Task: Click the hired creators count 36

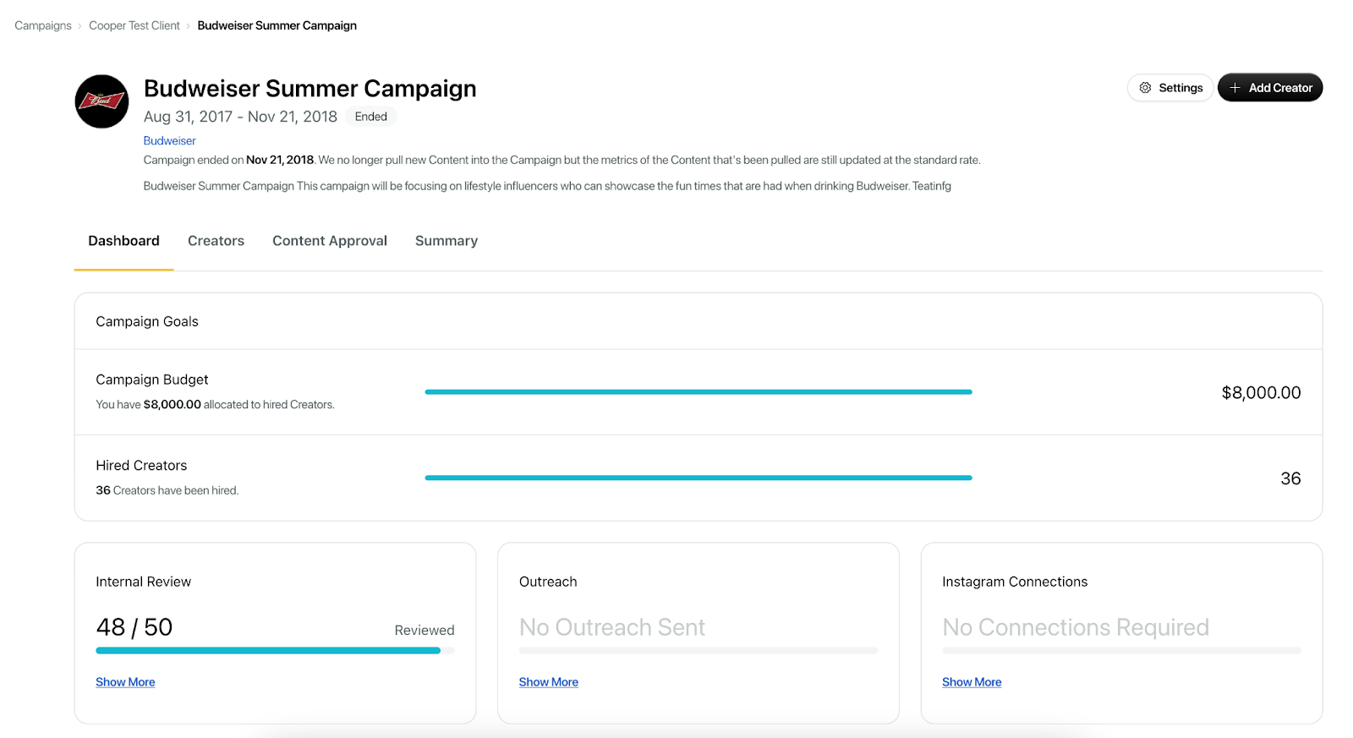Action: (x=1290, y=478)
